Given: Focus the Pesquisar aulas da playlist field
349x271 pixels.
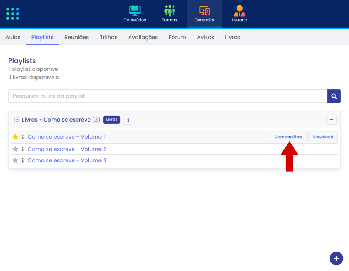Looking at the screenshot, I should (x=168, y=96).
